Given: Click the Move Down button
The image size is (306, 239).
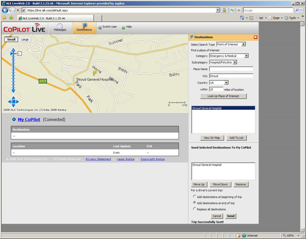Looking at the screenshot, I should point(220,185).
